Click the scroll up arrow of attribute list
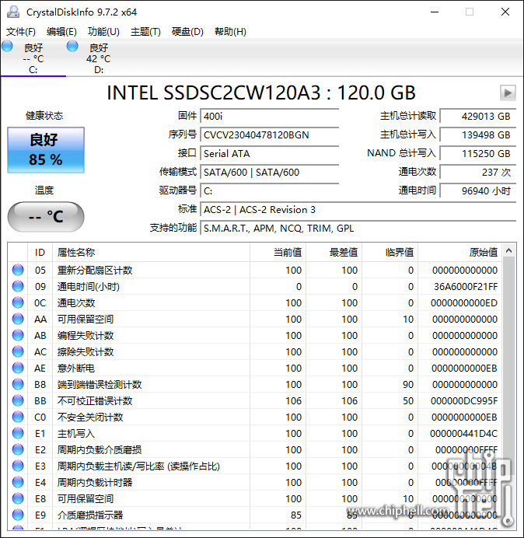Viewport: 524px width, 538px height. [x=509, y=251]
